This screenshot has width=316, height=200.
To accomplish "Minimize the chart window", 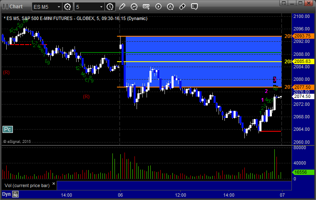I will point(292,3).
